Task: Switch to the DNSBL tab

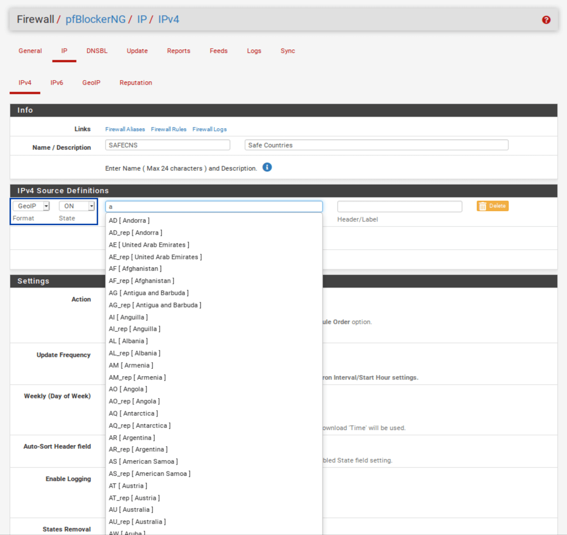Action: (x=97, y=51)
